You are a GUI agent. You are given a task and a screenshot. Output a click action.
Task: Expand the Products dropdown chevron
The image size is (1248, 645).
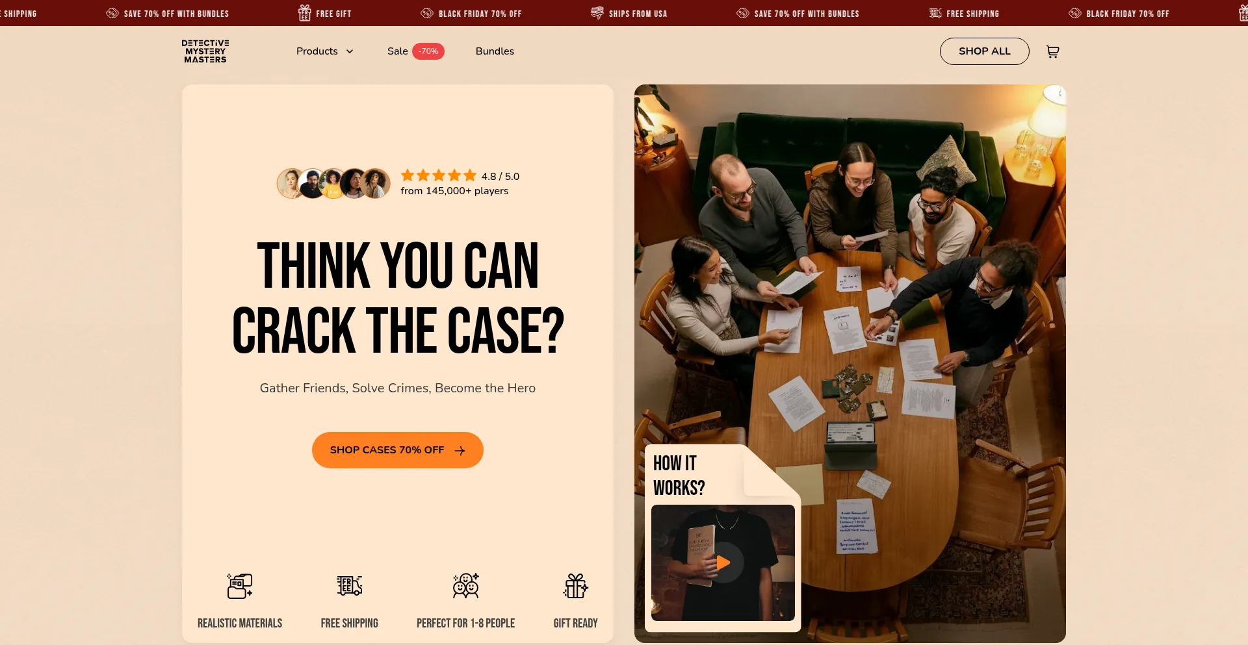(x=350, y=51)
